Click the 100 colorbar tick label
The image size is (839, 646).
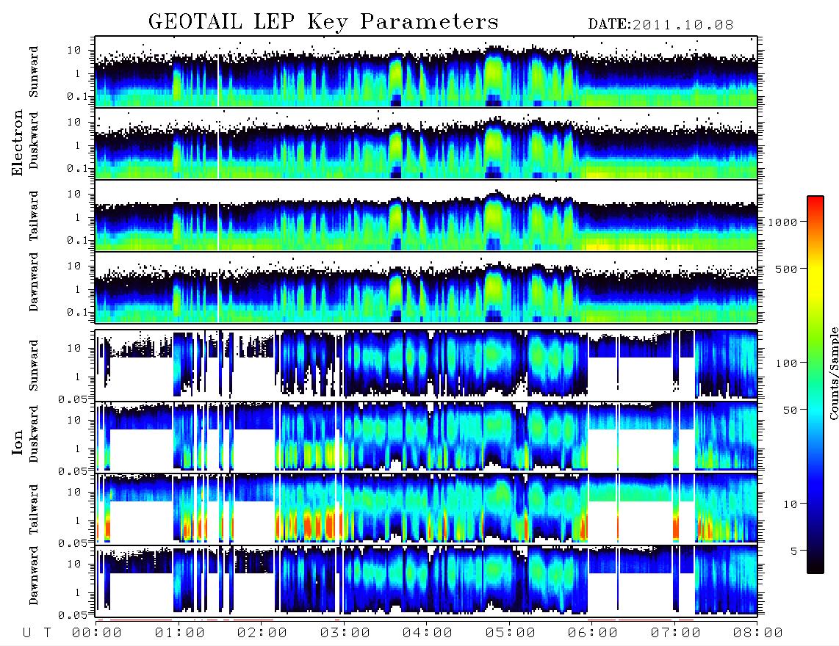(x=787, y=363)
